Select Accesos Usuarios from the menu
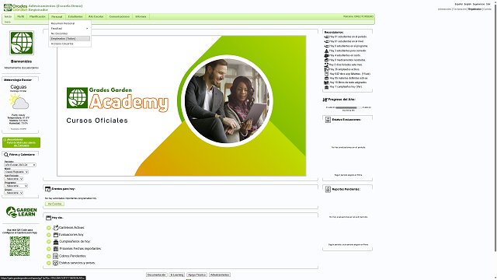 pyautogui.click(x=70, y=44)
